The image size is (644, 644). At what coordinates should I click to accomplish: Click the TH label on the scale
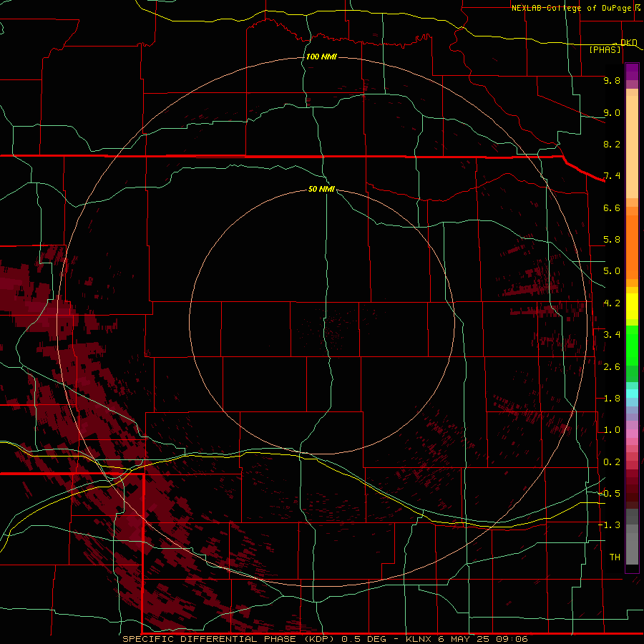point(615,557)
